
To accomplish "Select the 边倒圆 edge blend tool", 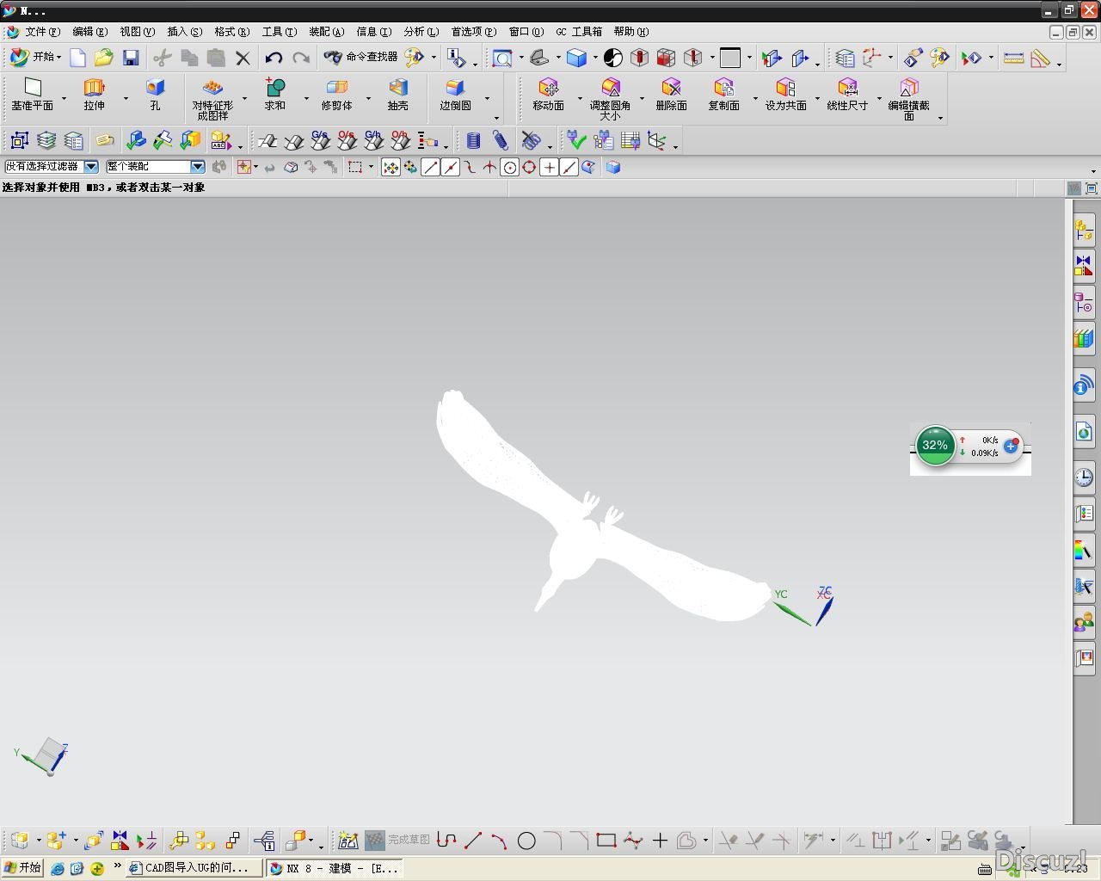I will (455, 95).
